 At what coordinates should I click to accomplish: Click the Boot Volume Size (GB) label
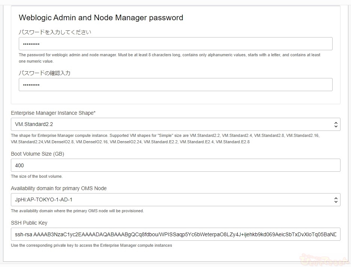tap(38, 154)
